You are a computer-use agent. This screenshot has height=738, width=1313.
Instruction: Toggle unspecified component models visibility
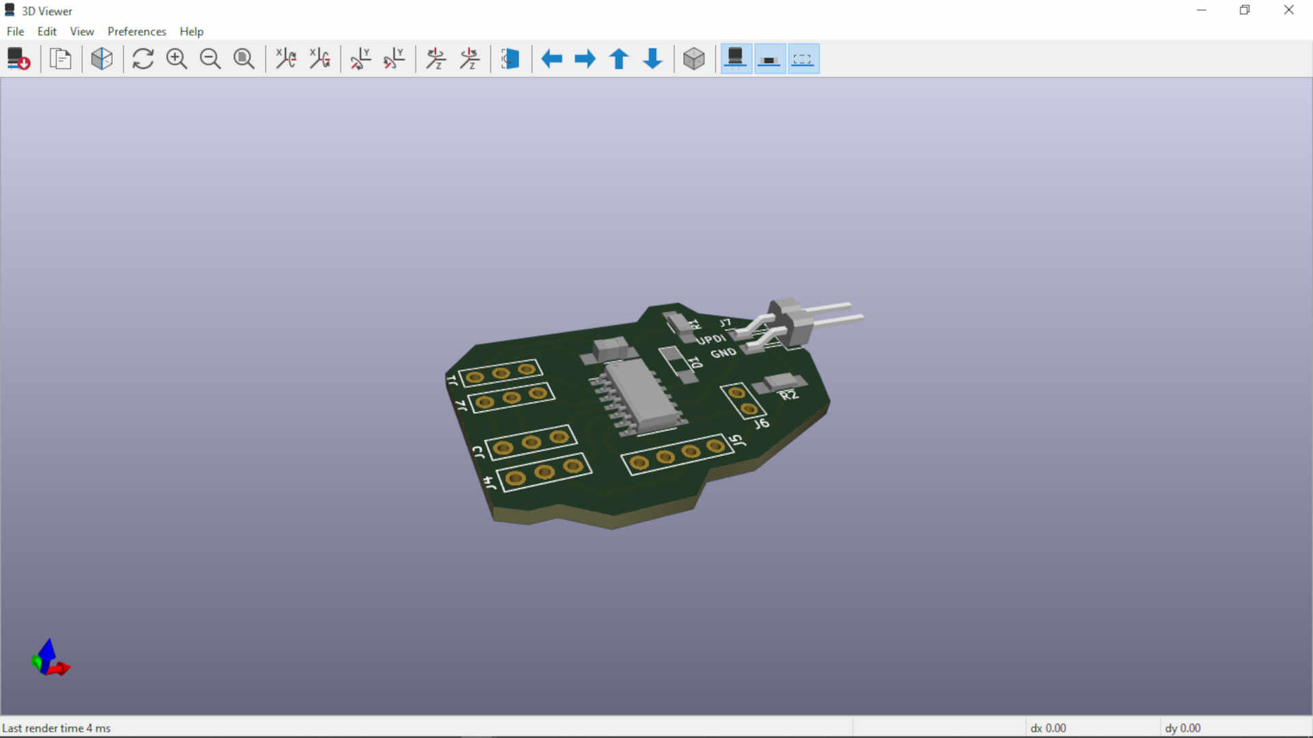[803, 59]
